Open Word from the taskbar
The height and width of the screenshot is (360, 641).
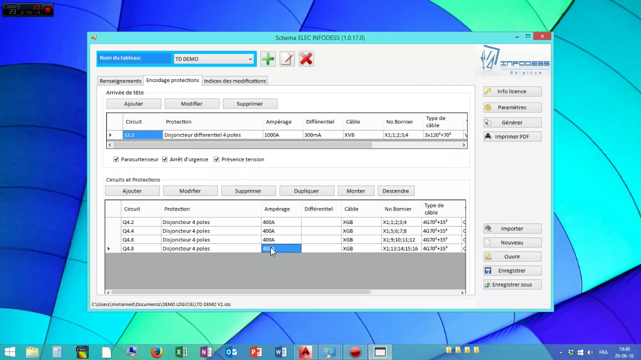[x=280, y=352]
